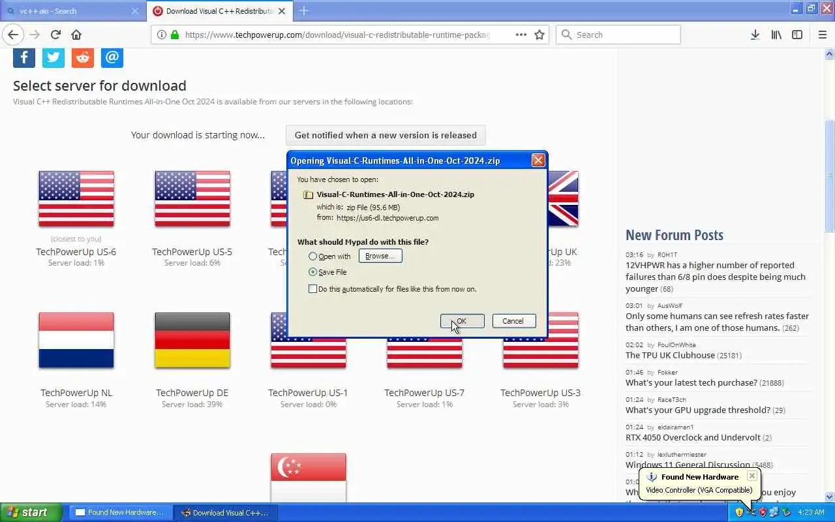The width and height of the screenshot is (835, 522).
Task: Open the downloads arrow icon in toolbar
Action: click(x=755, y=35)
